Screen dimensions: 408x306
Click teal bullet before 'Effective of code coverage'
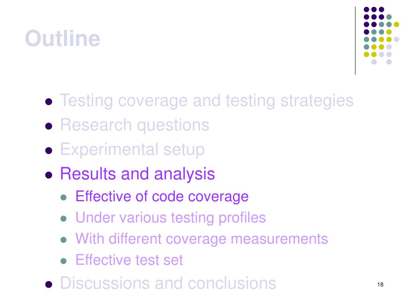point(63,198)
